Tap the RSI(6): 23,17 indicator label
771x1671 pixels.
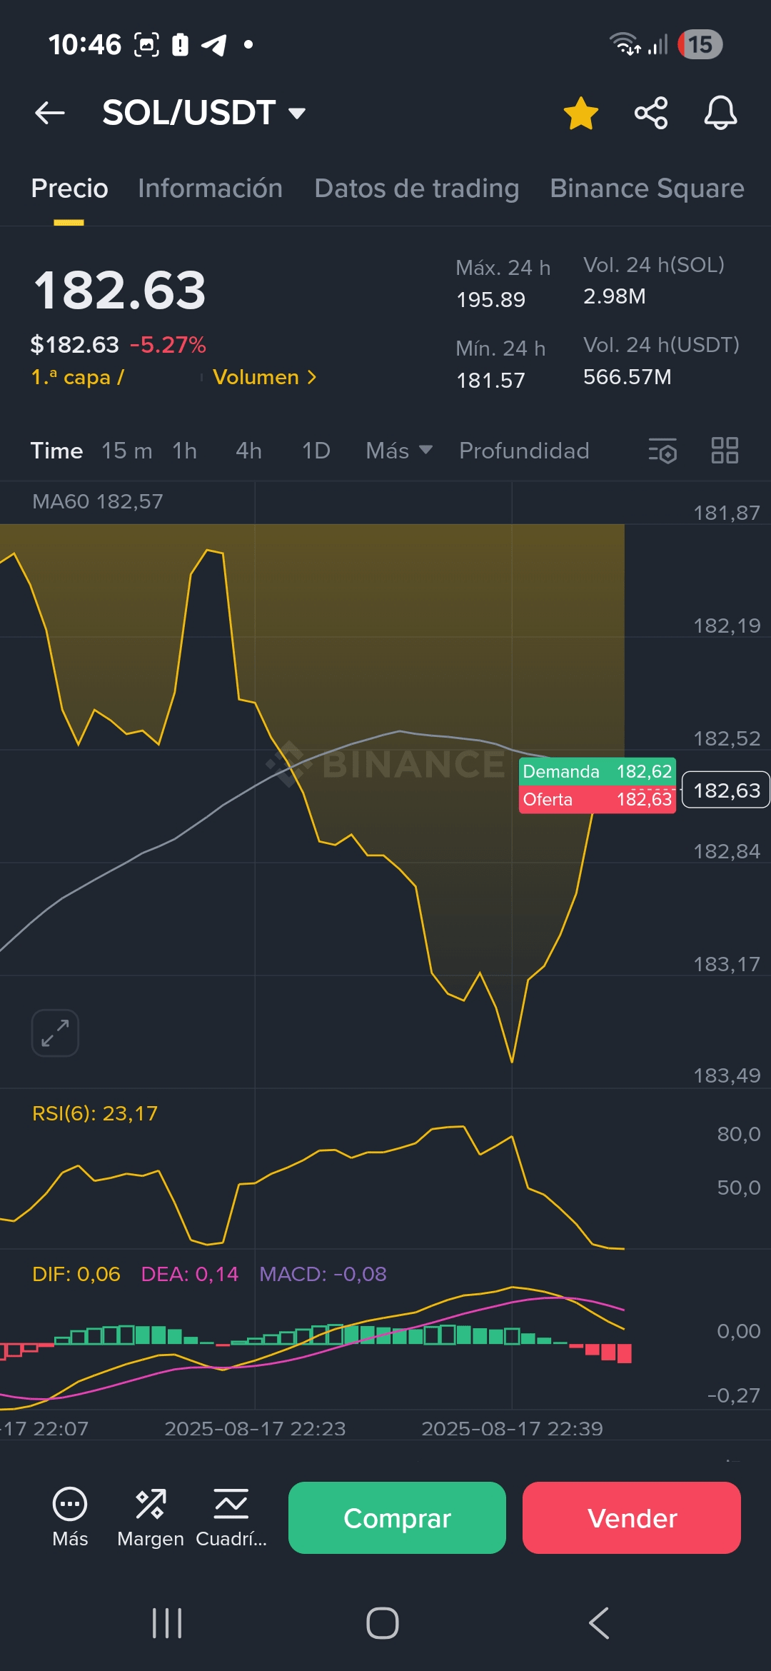(95, 1113)
